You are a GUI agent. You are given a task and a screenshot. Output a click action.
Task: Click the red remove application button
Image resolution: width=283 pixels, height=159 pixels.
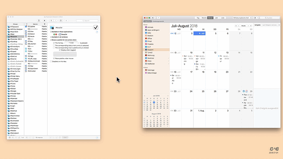pos(56,34)
